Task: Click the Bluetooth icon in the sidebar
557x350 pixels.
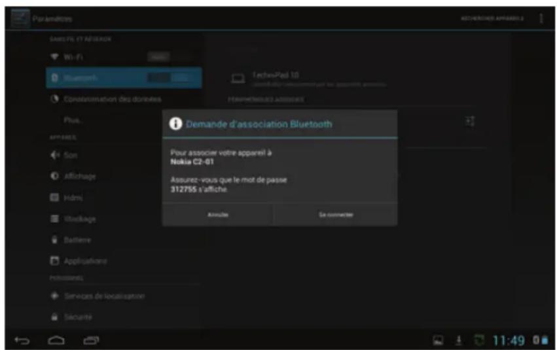Action: [x=54, y=78]
